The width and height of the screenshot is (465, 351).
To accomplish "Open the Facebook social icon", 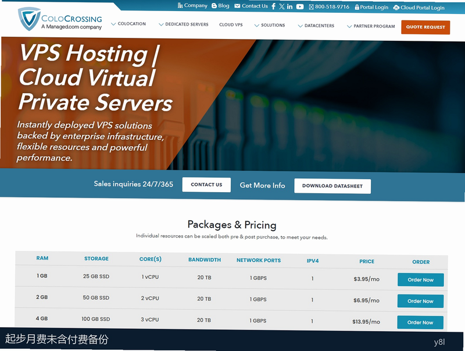I will click(273, 6).
